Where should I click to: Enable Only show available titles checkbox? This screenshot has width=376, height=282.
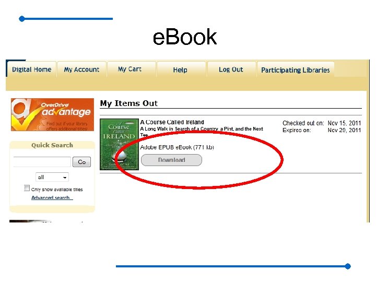click(x=27, y=188)
